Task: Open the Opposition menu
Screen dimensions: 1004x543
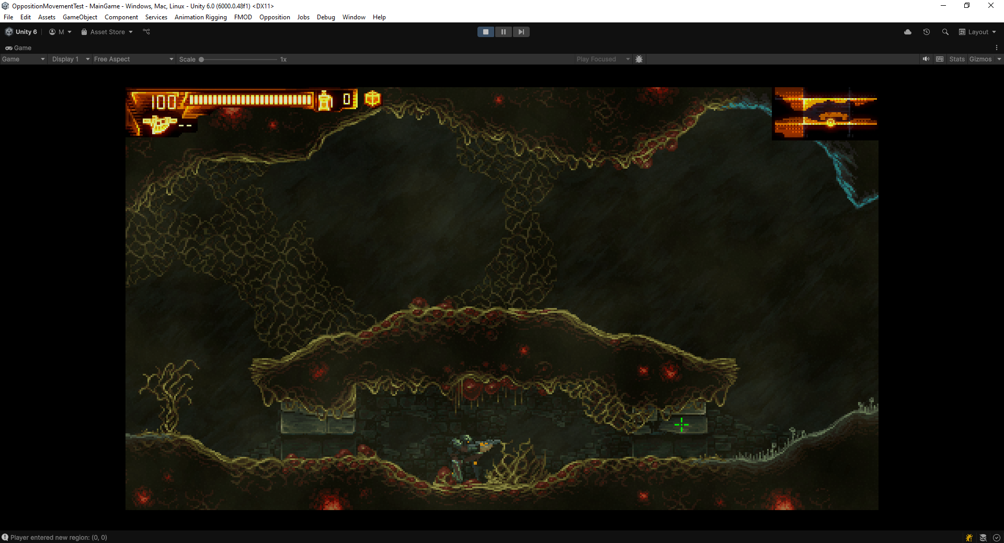Action: (275, 17)
